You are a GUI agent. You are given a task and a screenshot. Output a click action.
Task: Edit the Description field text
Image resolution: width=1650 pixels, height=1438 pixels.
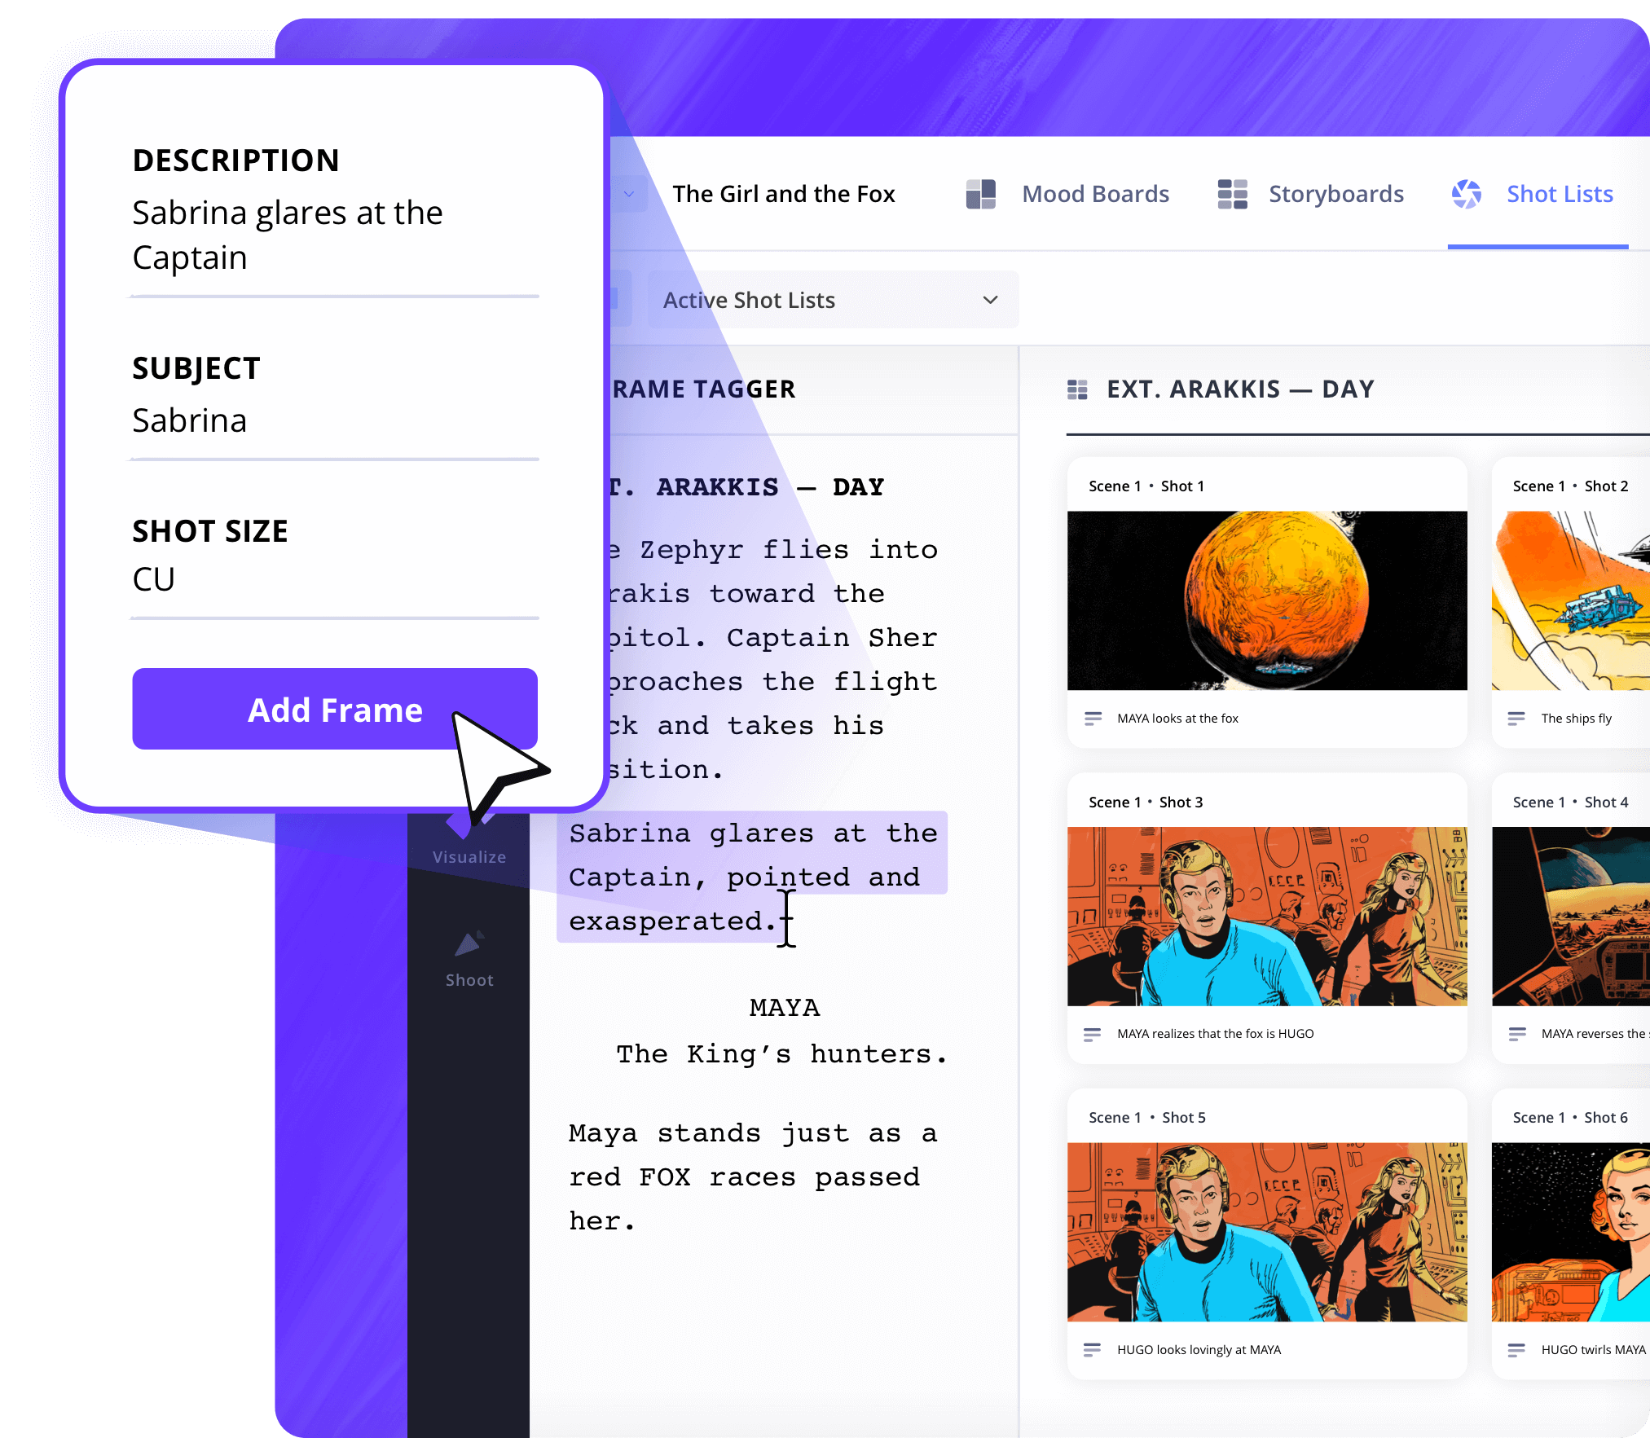tap(288, 235)
